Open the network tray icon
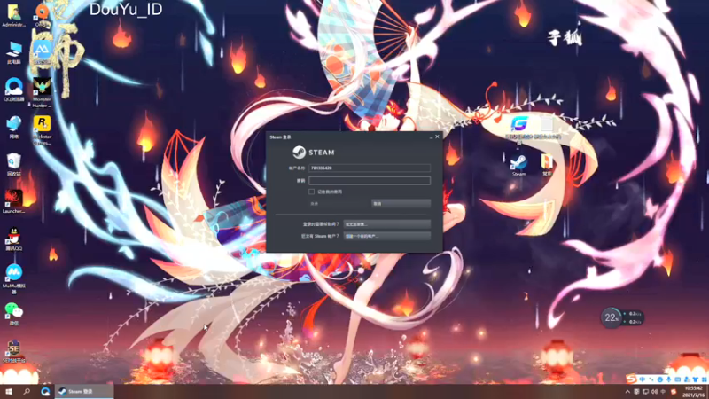This screenshot has width=709, height=399. coord(645,392)
